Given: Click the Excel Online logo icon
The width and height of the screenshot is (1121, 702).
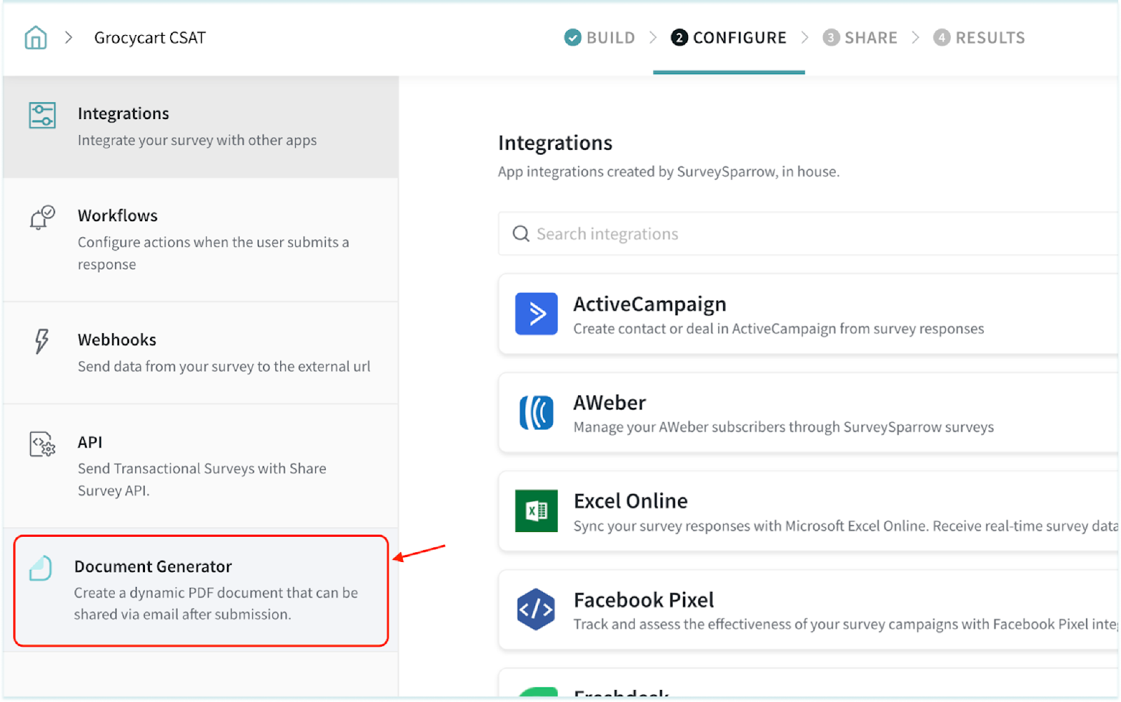Looking at the screenshot, I should pyautogui.click(x=536, y=511).
